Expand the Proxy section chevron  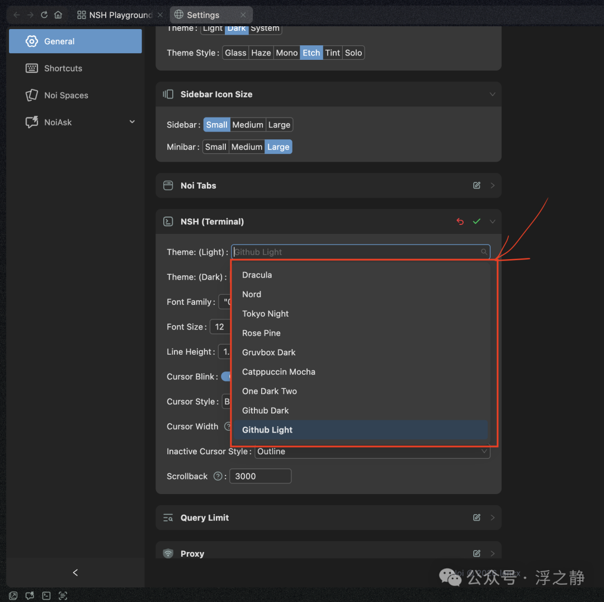point(492,553)
